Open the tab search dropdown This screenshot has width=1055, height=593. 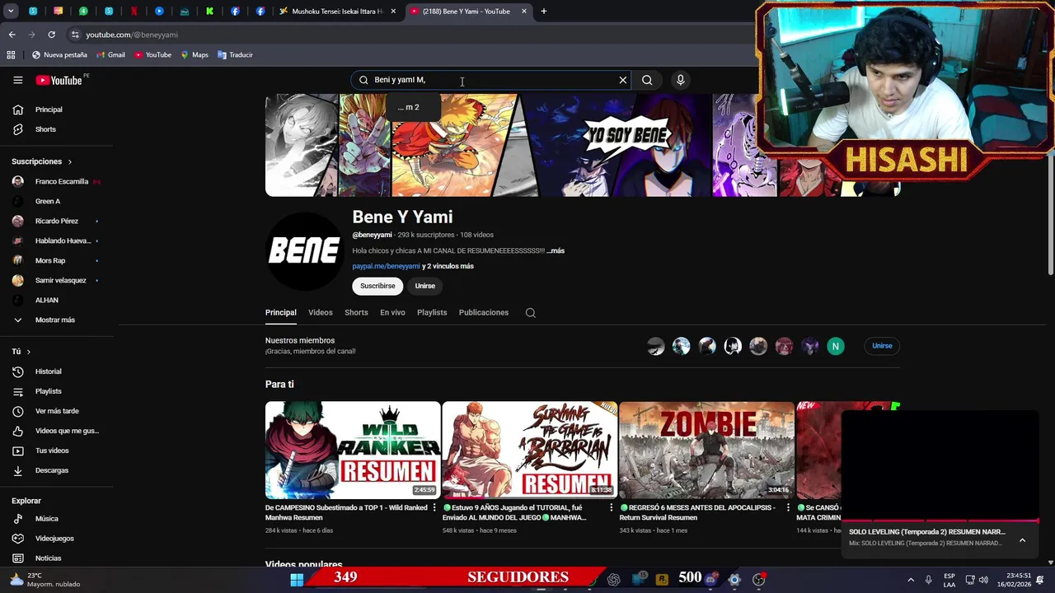pyautogui.click(x=11, y=12)
